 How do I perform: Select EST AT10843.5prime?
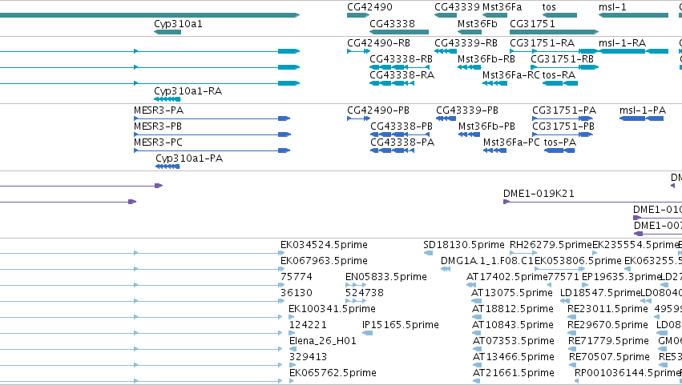(x=513, y=325)
